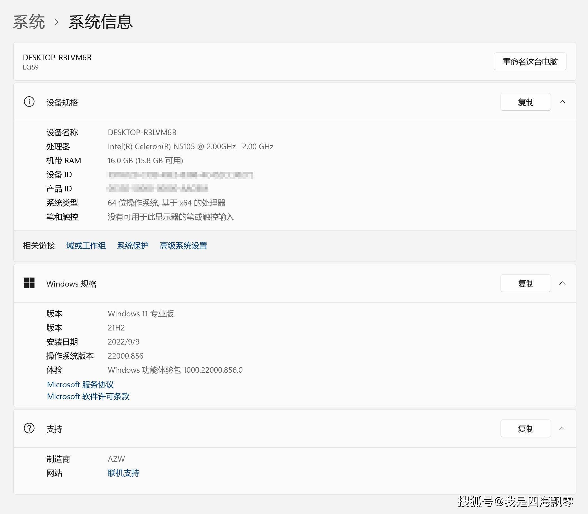Click the Windows logo icon beside Windows 规格
Screen dimensions: 588x514
point(29,283)
